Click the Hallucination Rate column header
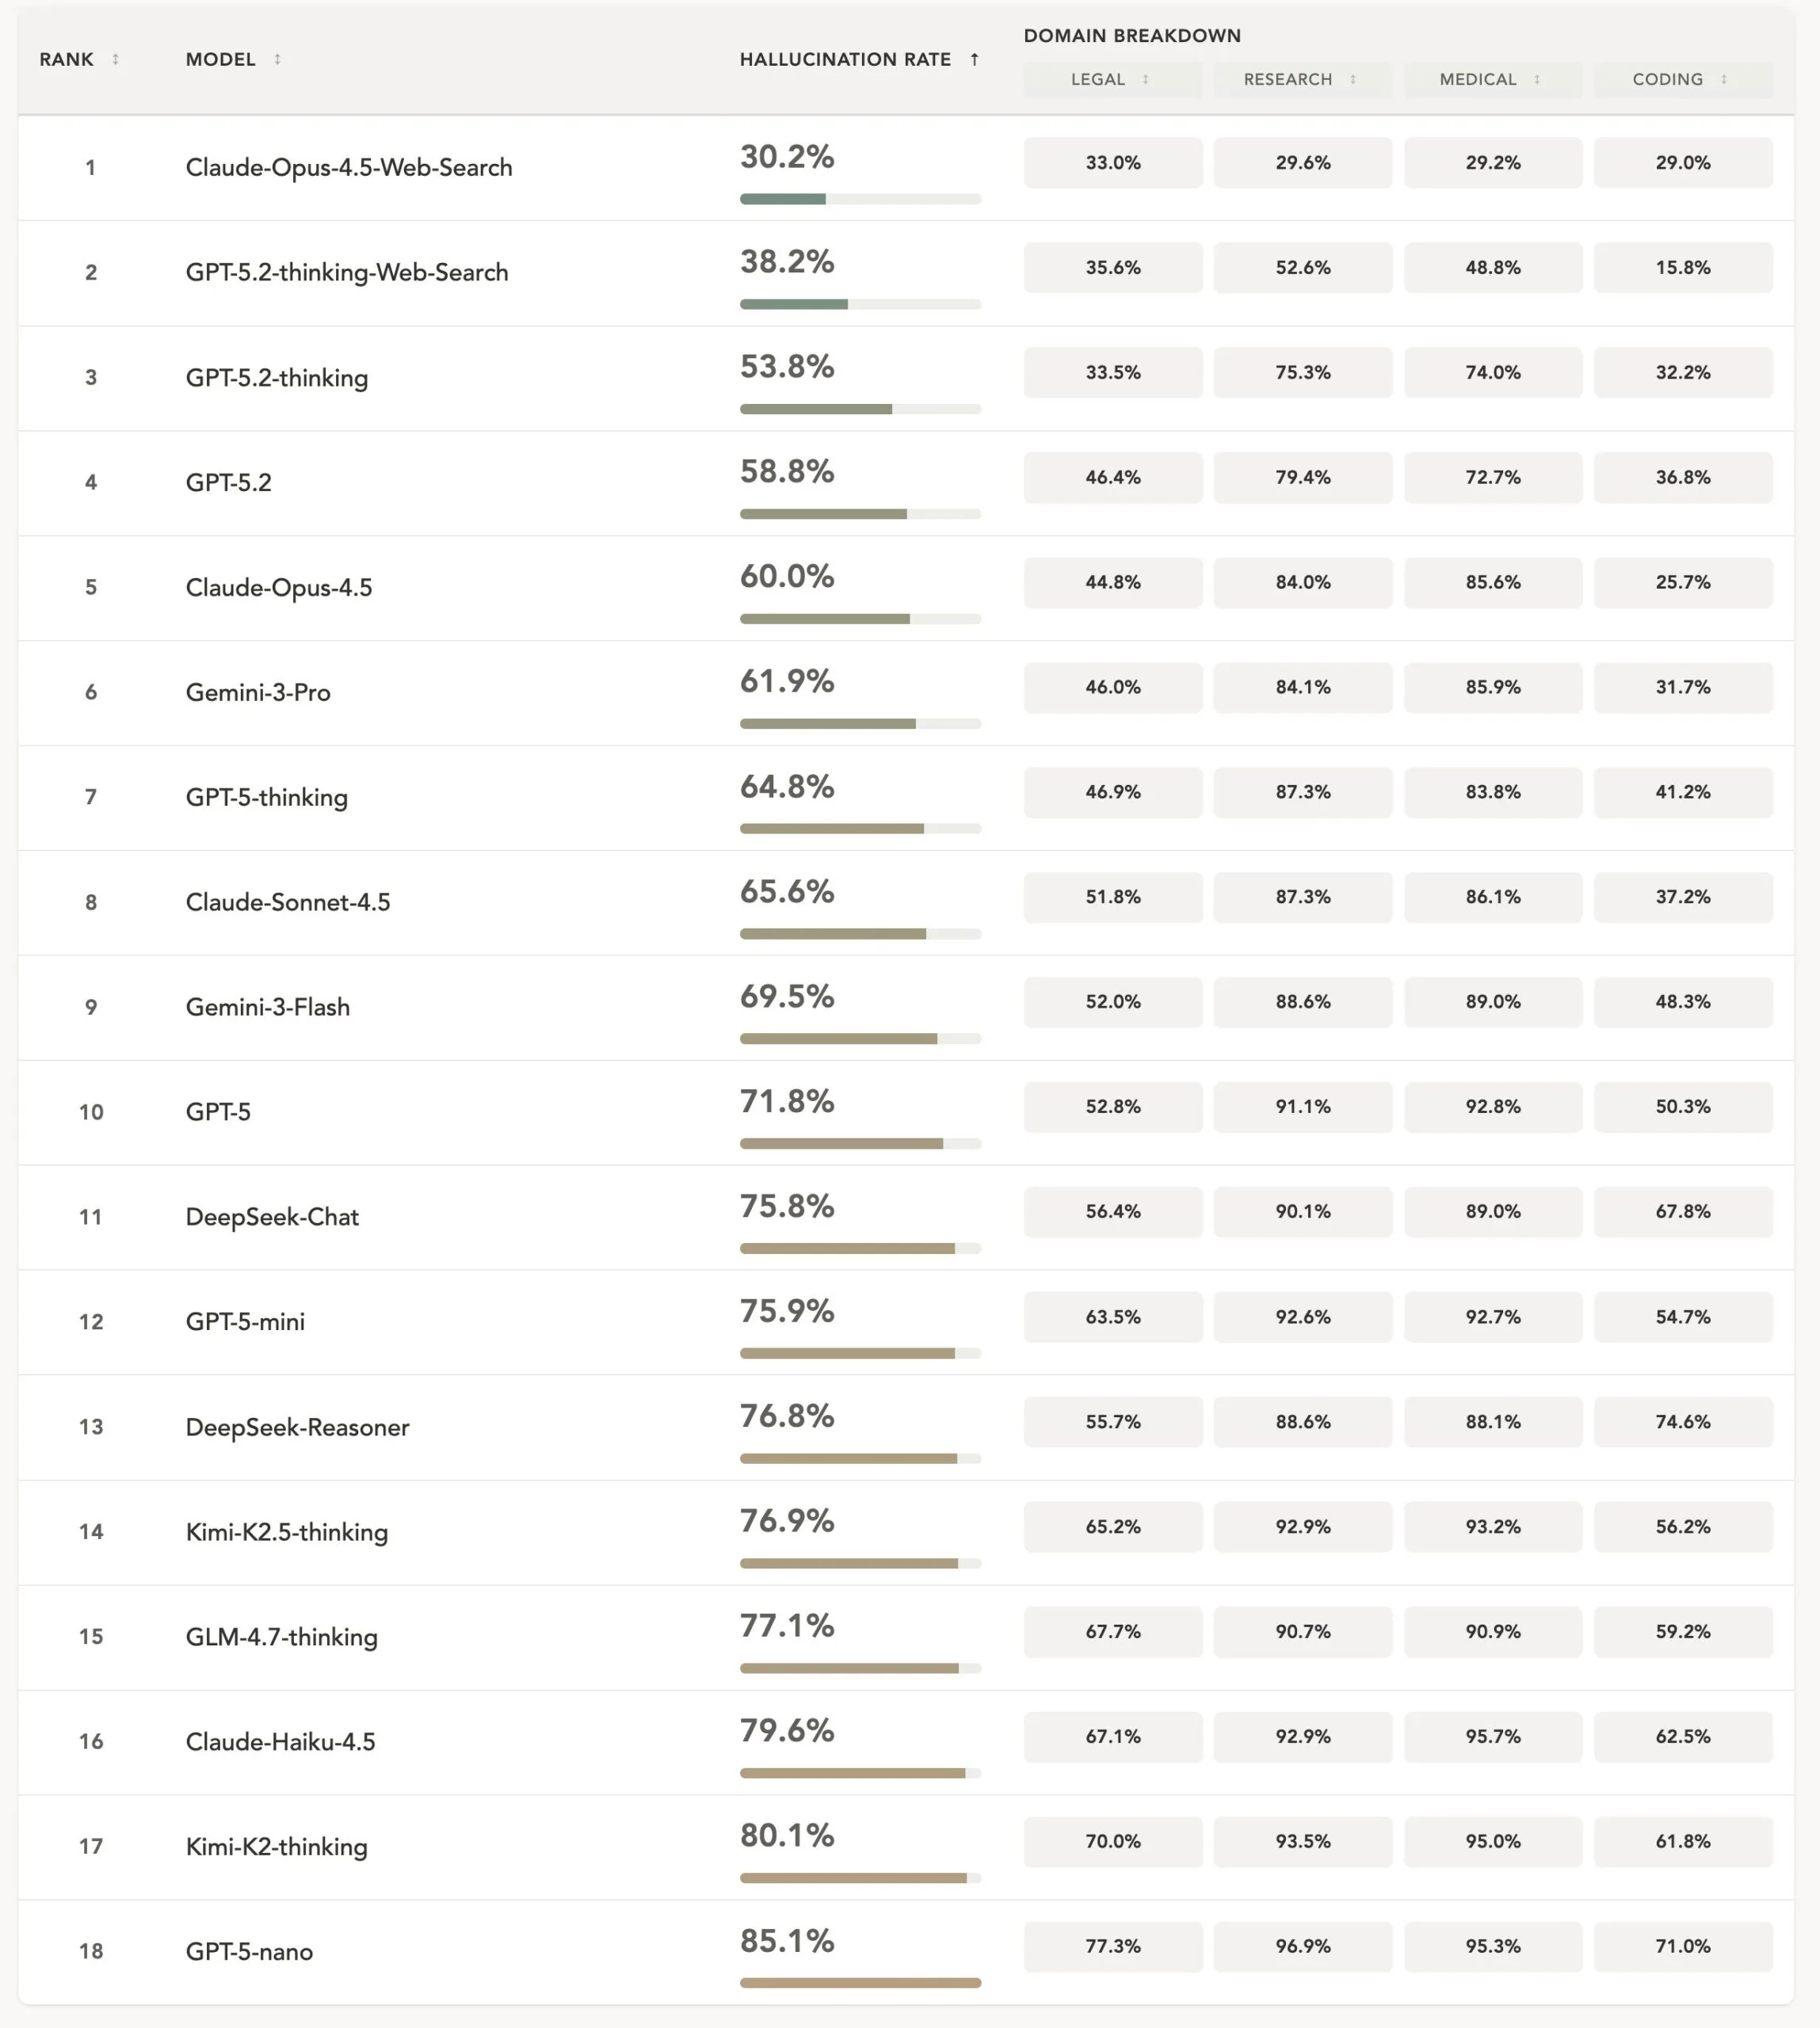1820x2028 pixels. (x=845, y=60)
